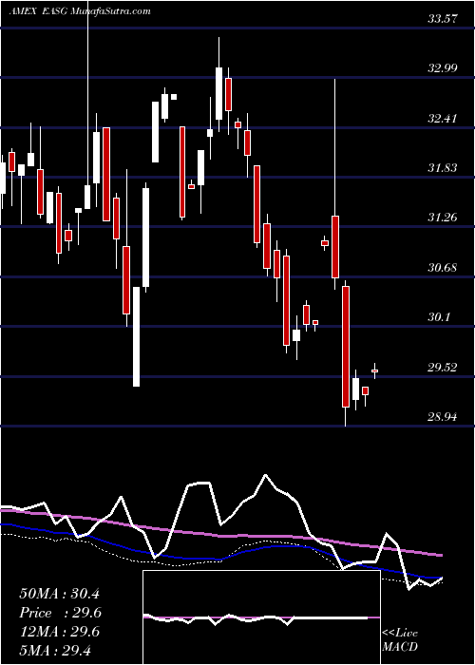
Task: Click the 33.57 price axis label
Action: 443,18
